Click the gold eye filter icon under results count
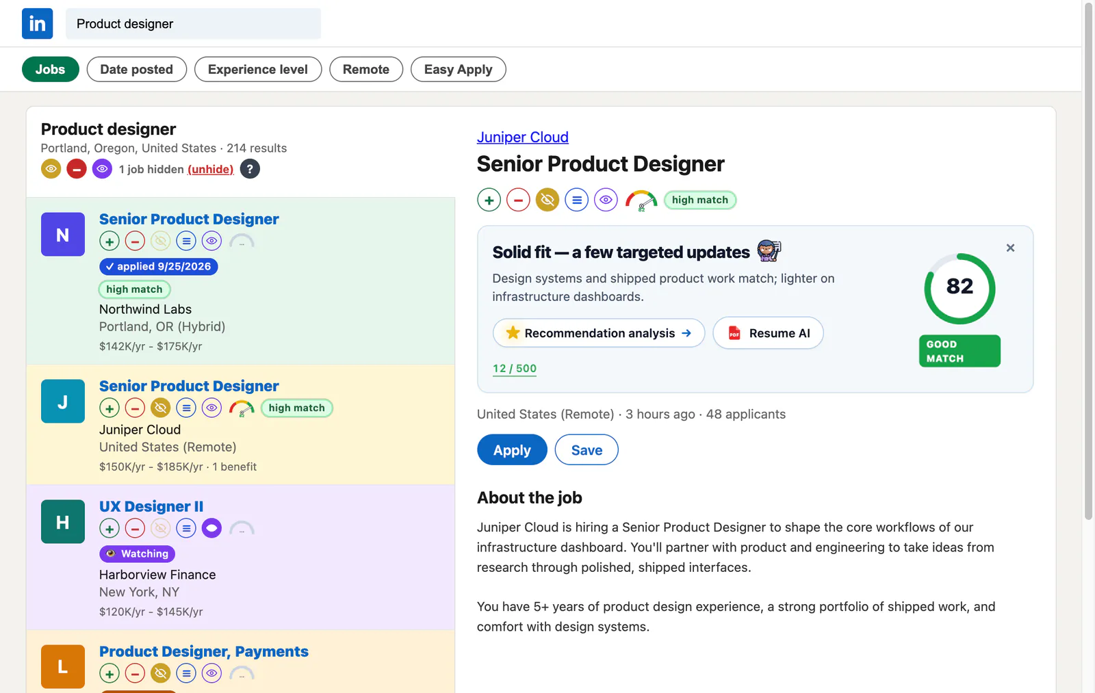The image size is (1095, 693). 51,168
